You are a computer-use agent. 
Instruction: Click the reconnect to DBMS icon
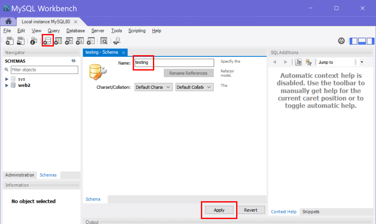117,41
